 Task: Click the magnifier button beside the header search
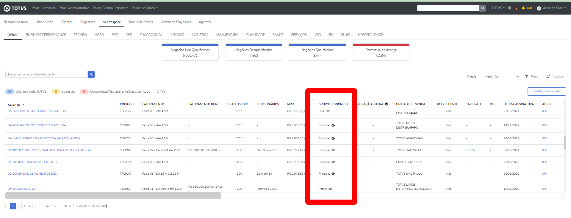(483, 8)
